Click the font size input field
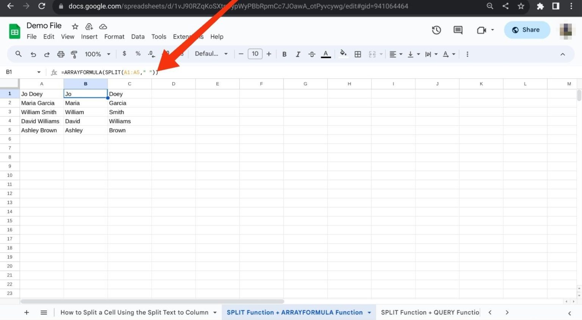Viewport: 582px width, 320px height. point(255,54)
